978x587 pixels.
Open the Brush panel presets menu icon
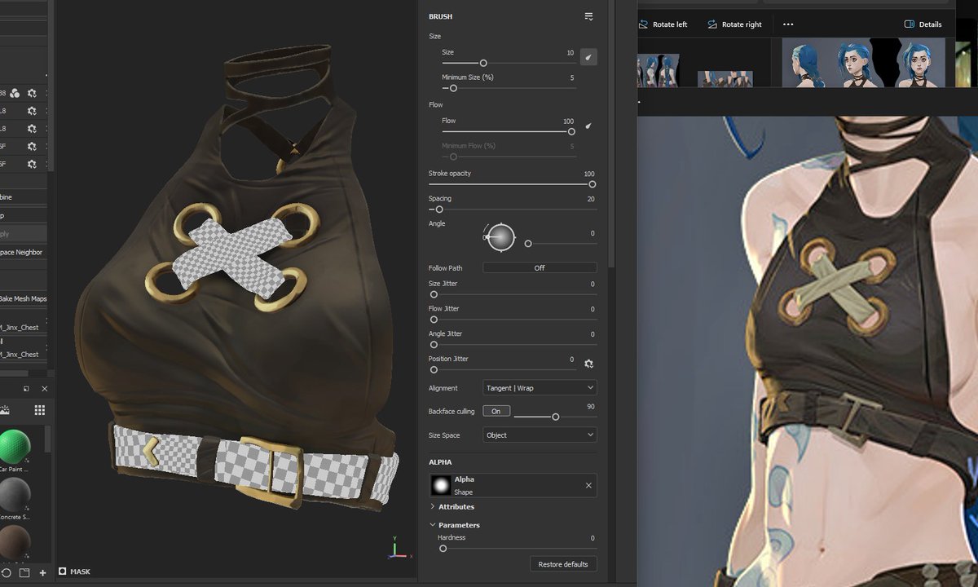[x=588, y=16]
